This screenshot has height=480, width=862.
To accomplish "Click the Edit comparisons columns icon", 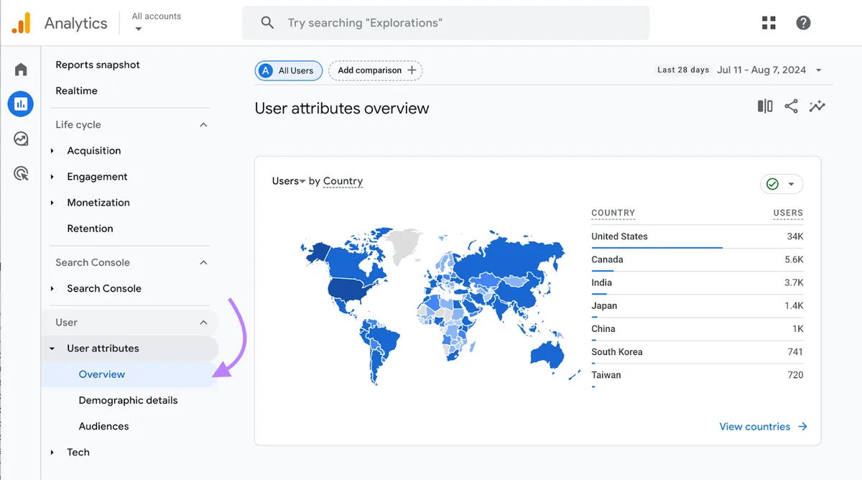I will (765, 106).
